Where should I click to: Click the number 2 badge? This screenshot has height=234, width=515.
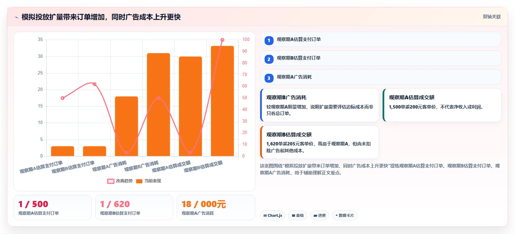pos(269,59)
